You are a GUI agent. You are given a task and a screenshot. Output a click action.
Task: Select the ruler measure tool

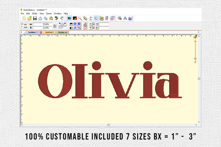(x=85, y=18)
